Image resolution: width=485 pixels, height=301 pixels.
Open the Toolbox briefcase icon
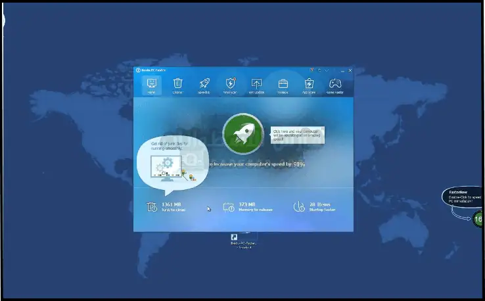[x=283, y=85]
